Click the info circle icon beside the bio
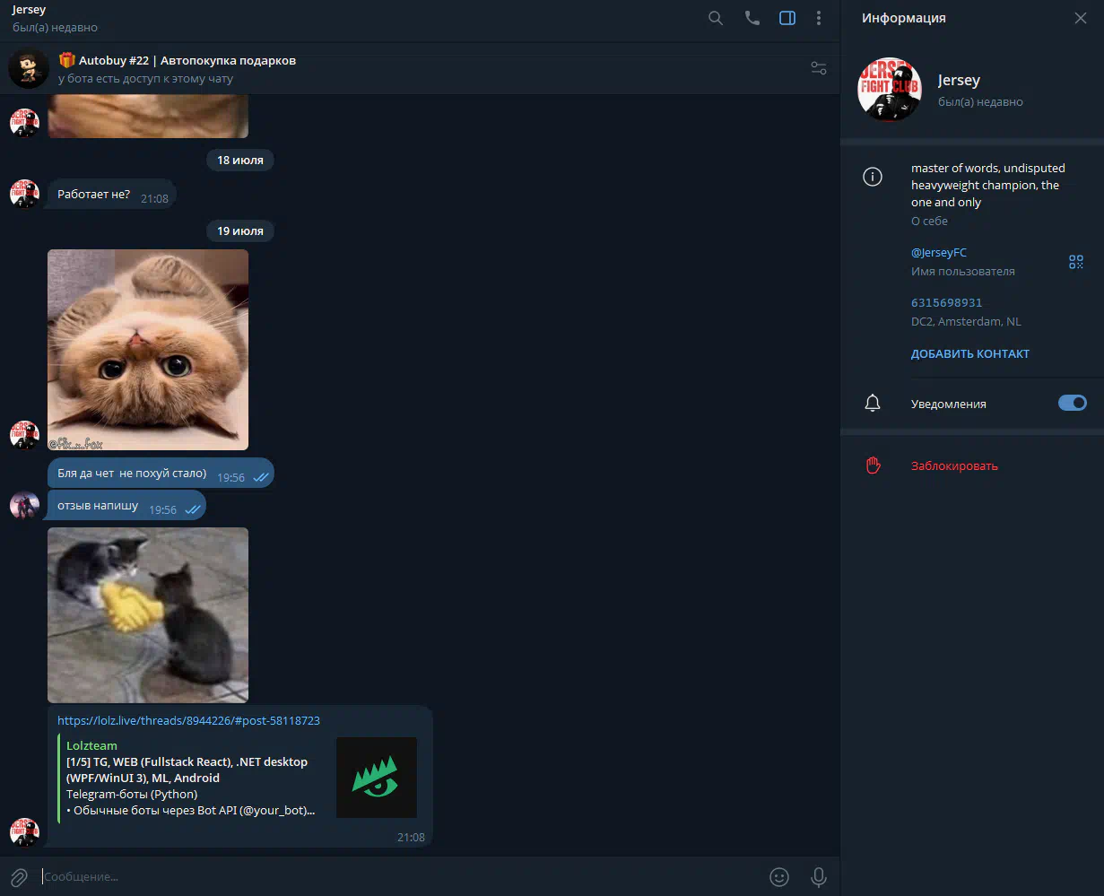Viewport: 1104px width, 896px height. pos(872,177)
